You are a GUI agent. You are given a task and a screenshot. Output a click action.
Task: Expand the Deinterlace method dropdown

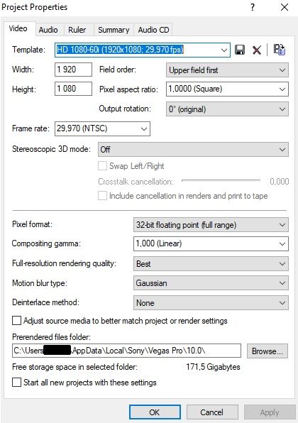[x=211, y=303]
